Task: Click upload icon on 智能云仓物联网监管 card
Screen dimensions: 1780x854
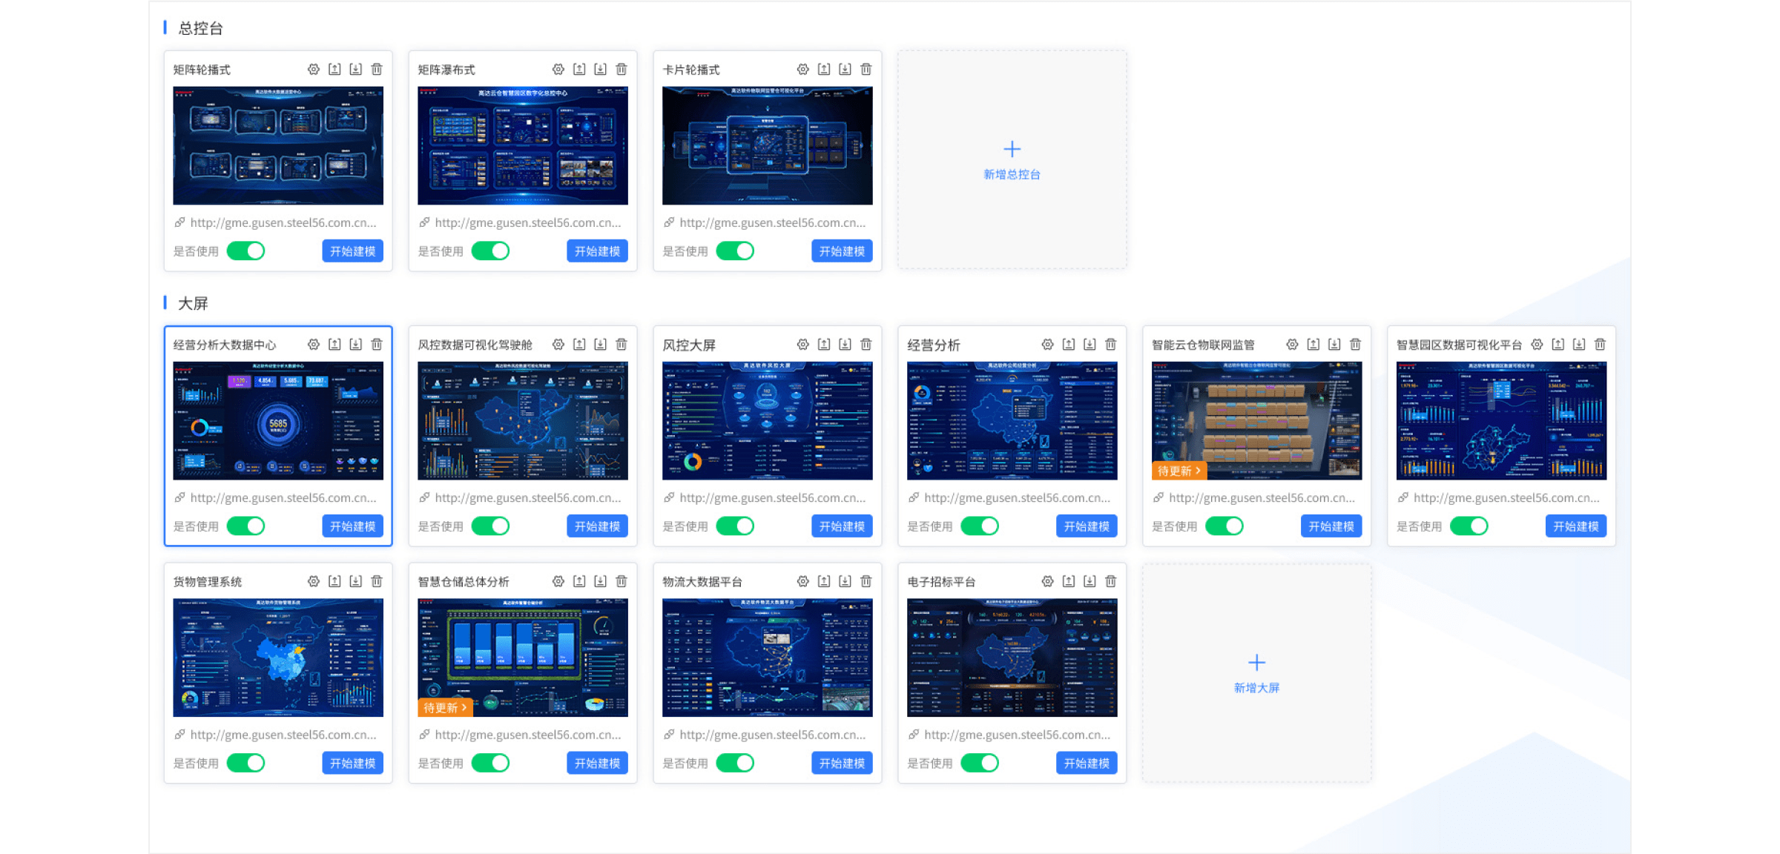Action: point(1313,344)
